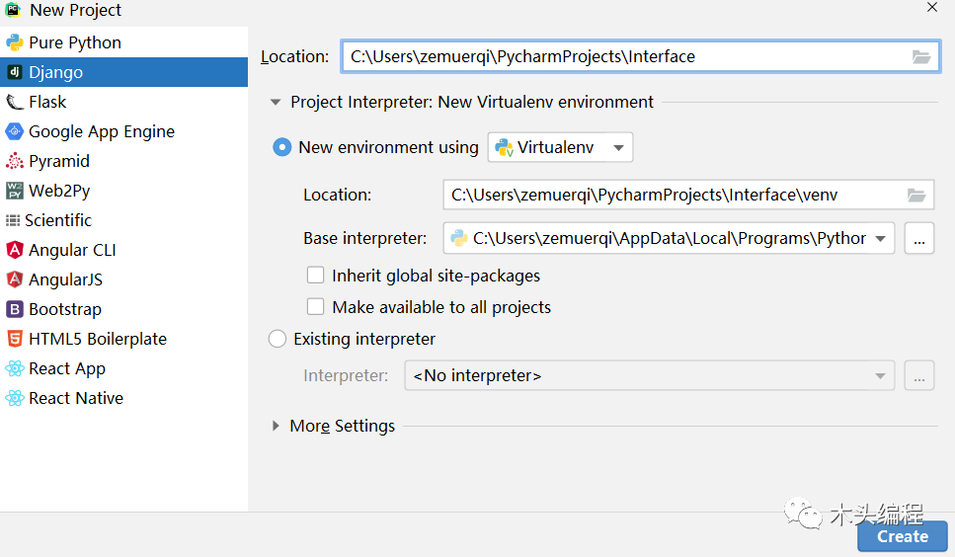Check Make available to all projects
The width and height of the screenshot is (955, 557).
(x=315, y=306)
